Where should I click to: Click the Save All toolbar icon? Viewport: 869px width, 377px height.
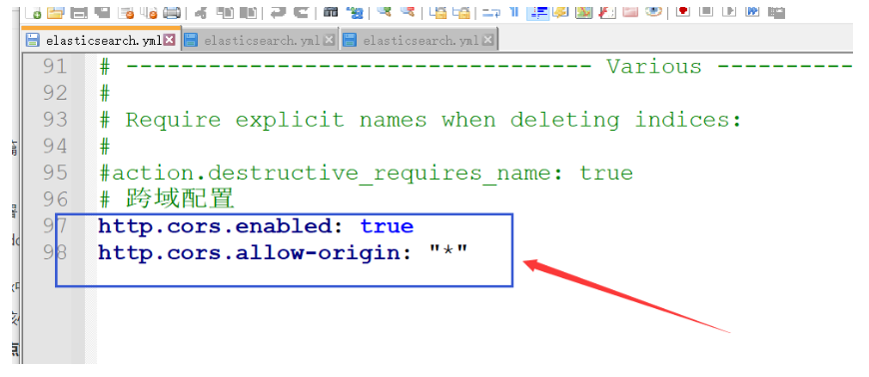[x=102, y=12]
